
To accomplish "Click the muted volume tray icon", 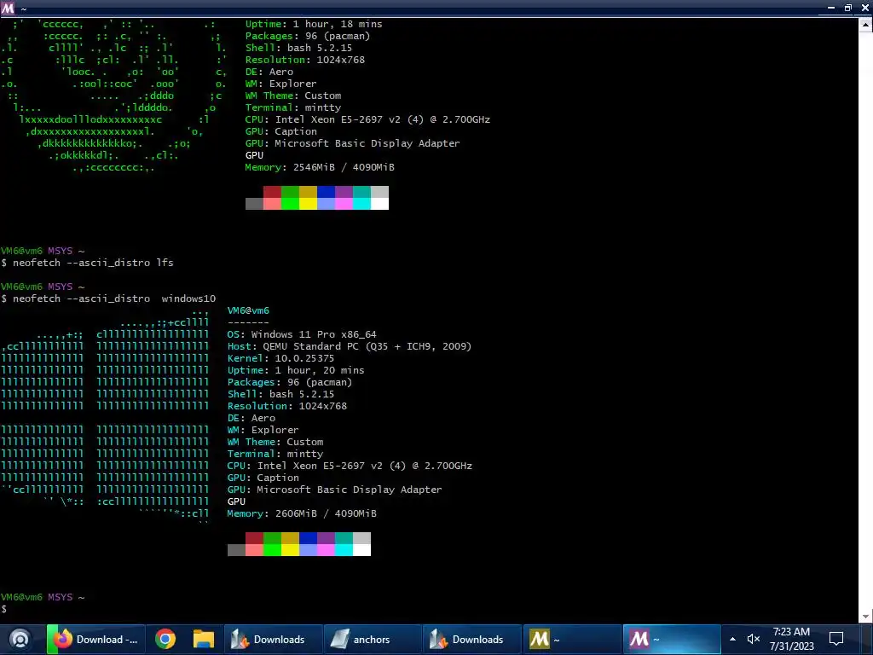I will pyautogui.click(x=754, y=639).
